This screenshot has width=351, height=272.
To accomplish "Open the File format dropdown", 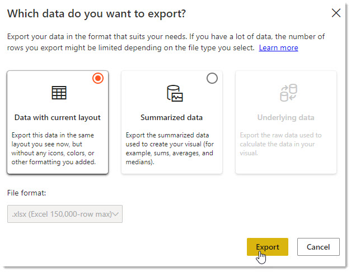I will [x=65, y=214].
